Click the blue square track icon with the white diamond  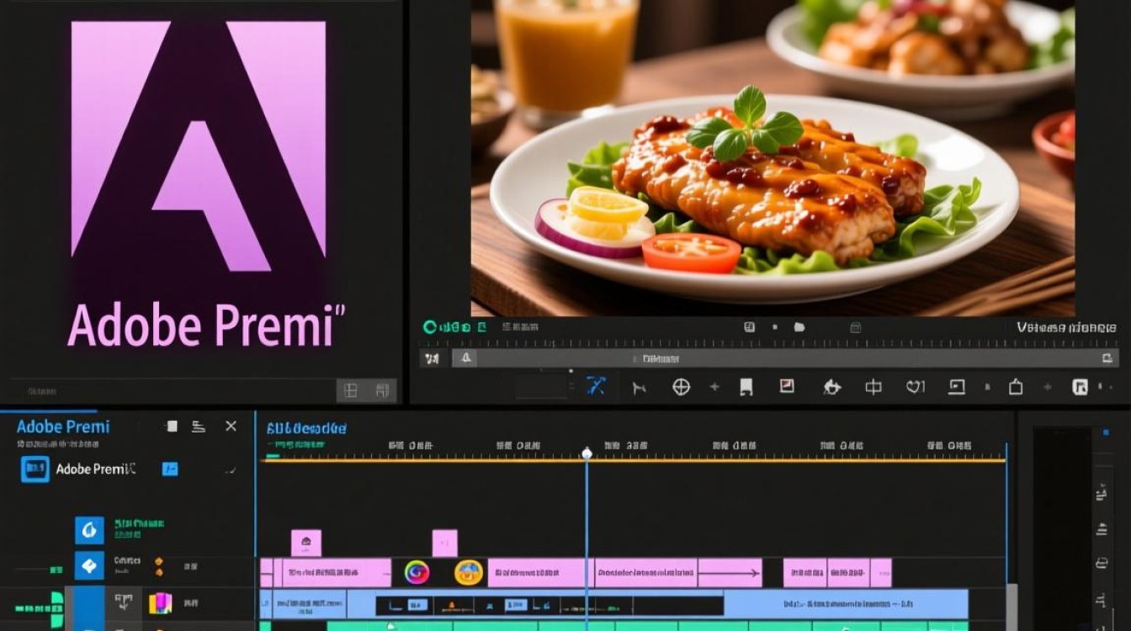pyautogui.click(x=89, y=565)
